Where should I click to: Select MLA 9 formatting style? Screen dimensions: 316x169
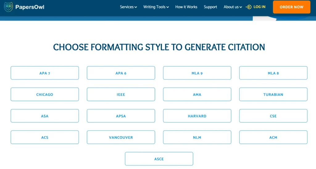[x=197, y=73]
